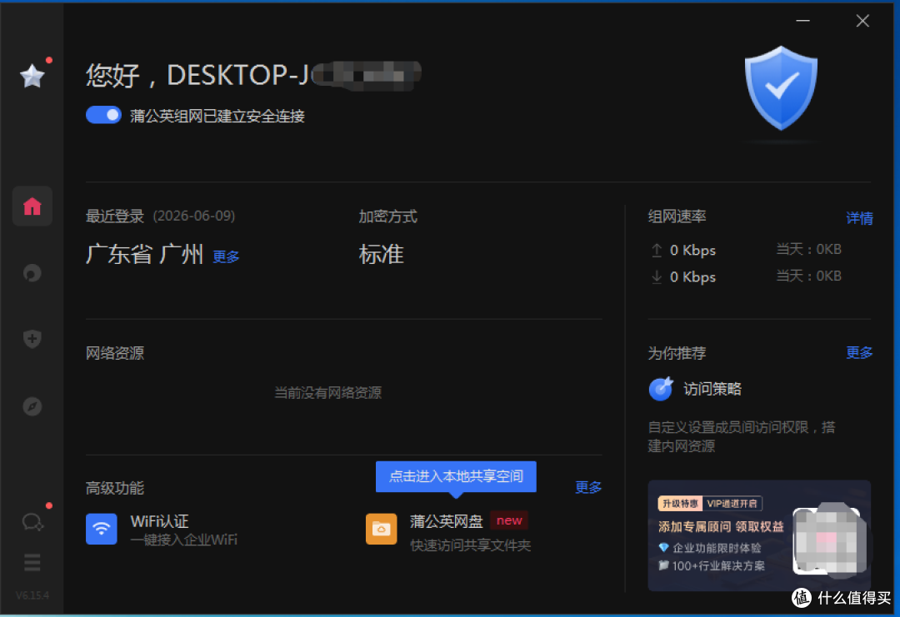The image size is (900, 617).
Task: Open the hamburger menu icon in sidebar
Action: click(32, 563)
